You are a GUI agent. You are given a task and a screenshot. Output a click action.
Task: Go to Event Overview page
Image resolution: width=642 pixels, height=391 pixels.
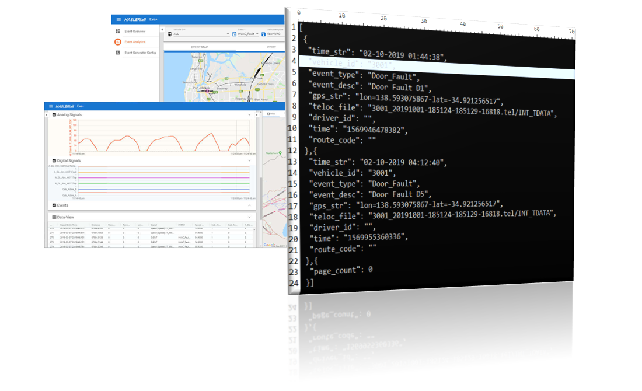click(x=135, y=31)
